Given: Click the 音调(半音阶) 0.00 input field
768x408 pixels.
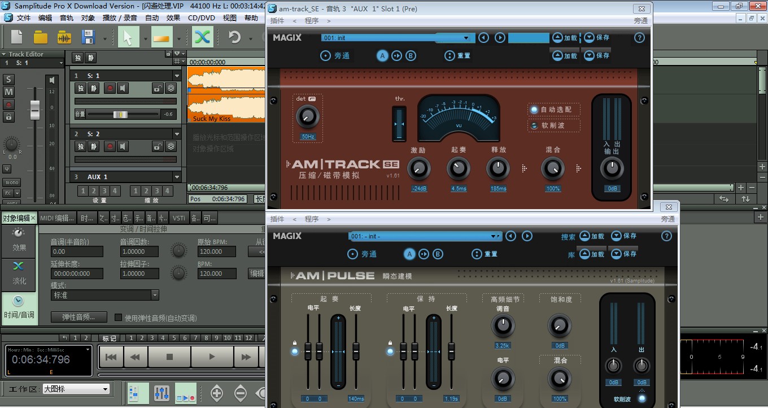Looking at the screenshot, I should 77,251.
